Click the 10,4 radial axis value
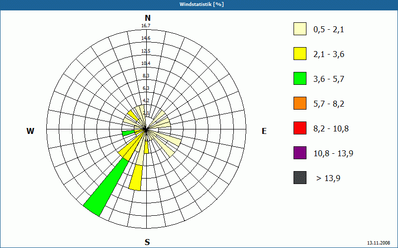The height and width of the screenshot is (248, 398). tap(146, 63)
